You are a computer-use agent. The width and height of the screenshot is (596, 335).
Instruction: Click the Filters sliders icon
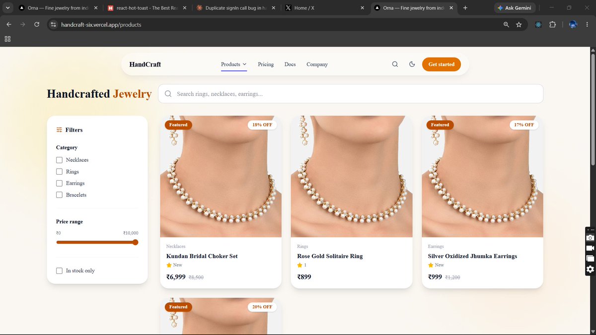click(x=59, y=130)
